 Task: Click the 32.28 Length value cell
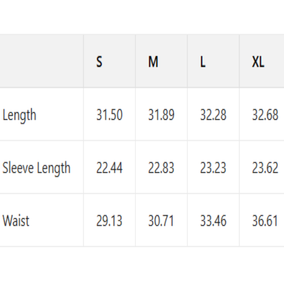pyautogui.click(x=213, y=115)
